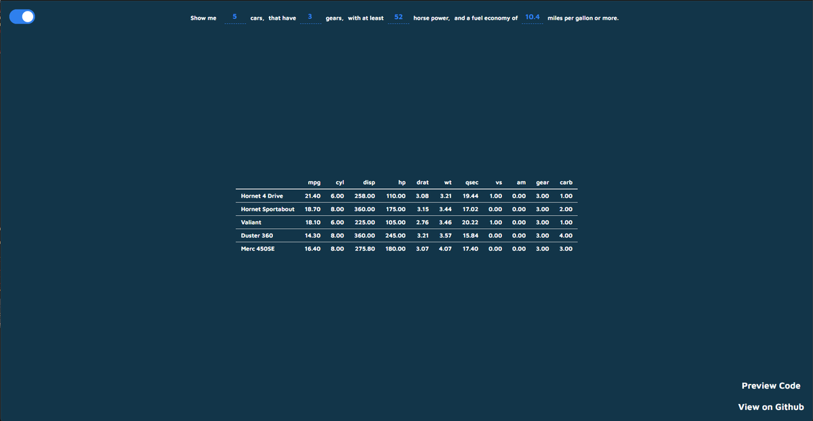This screenshot has height=421, width=813.
Task: Edit the number of cars field showing 5
Action: tap(234, 17)
